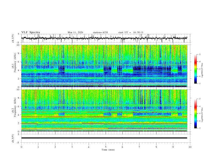This screenshot has height=165, width=214.
Task: Click the '1' minute tick label on time axis
Action: 38,147
